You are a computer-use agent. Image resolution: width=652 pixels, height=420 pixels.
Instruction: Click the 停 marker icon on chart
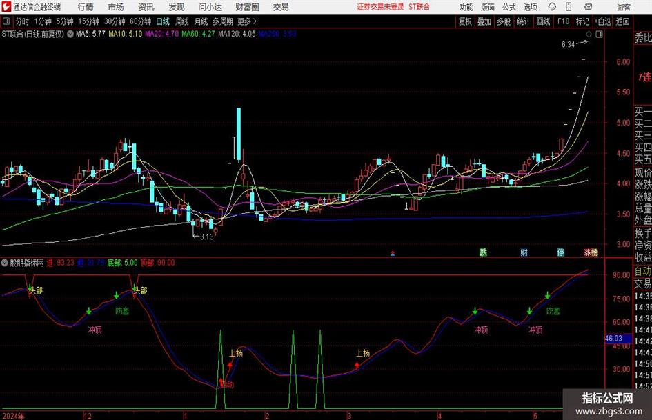point(560,252)
